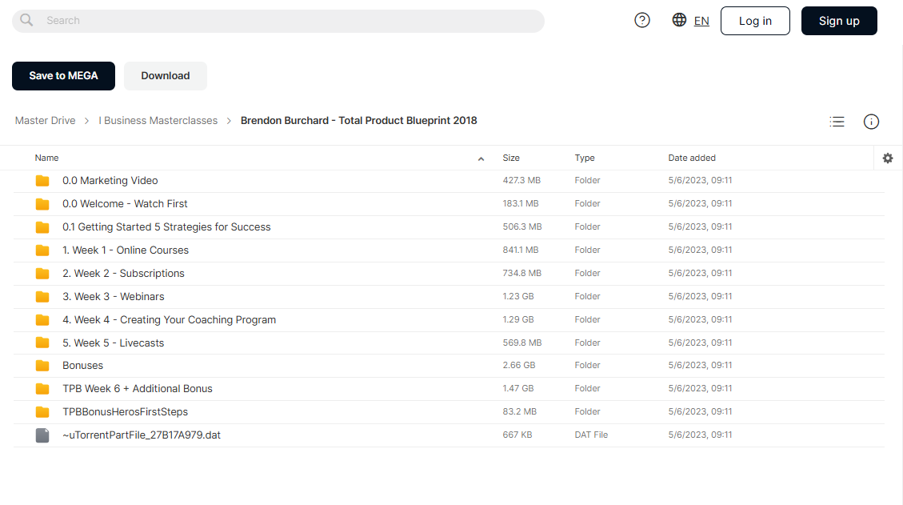Open the help question mark icon
The width and height of the screenshot is (903, 505).
642,20
